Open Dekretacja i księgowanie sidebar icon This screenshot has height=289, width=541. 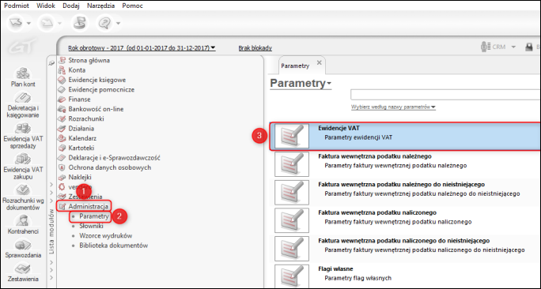[x=23, y=98]
